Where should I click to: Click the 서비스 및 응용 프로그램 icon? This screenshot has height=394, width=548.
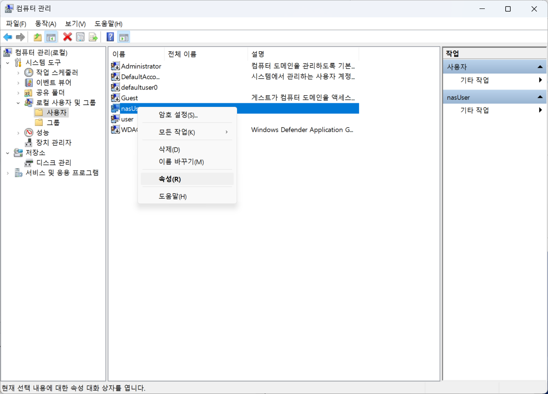point(18,173)
